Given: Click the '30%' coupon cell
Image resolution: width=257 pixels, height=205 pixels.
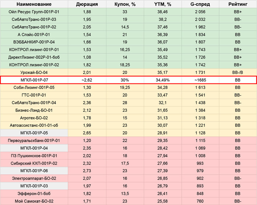Looking at the screenshot, I should coord(125,80).
